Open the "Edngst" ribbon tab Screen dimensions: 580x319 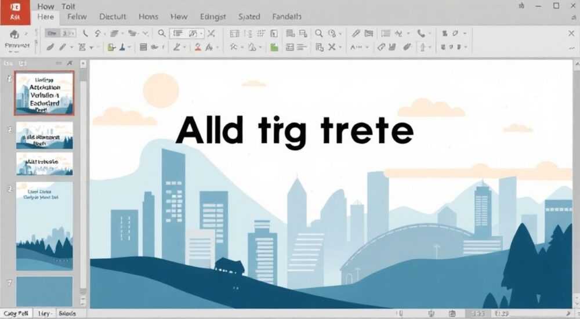coord(213,17)
